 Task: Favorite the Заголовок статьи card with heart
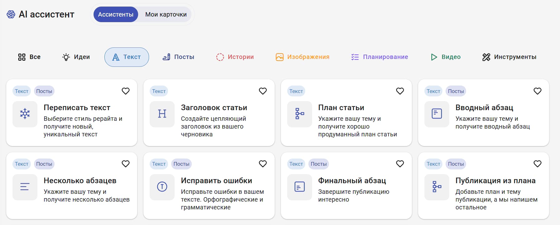click(263, 91)
